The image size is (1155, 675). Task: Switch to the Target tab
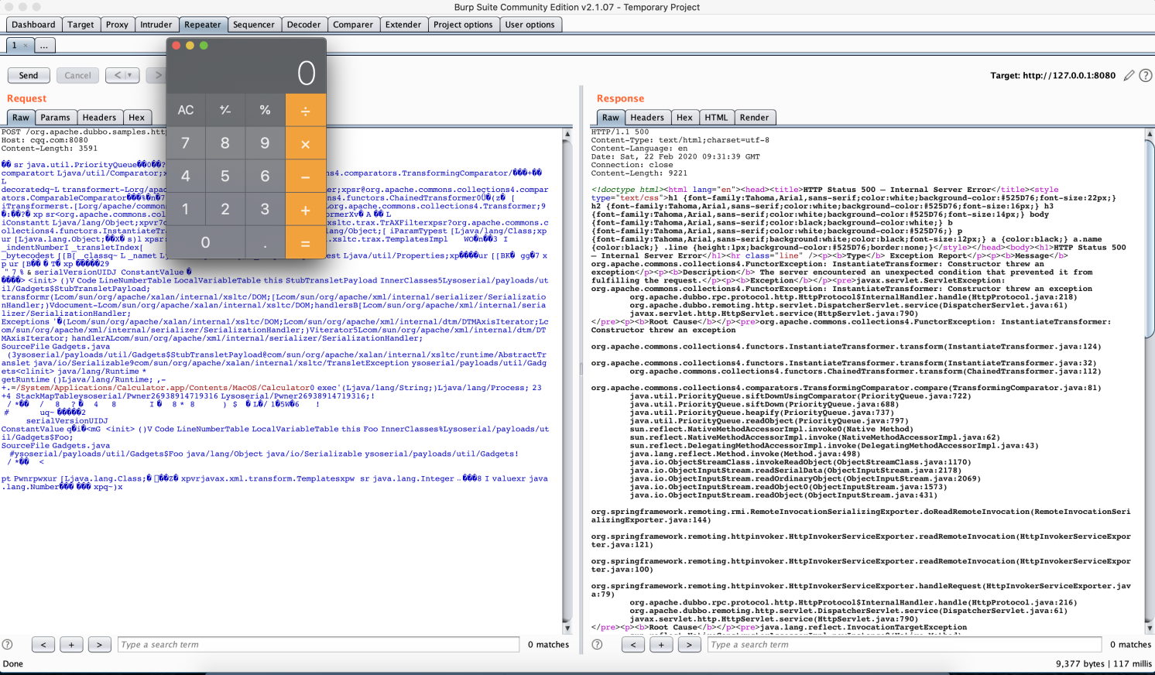[81, 25]
